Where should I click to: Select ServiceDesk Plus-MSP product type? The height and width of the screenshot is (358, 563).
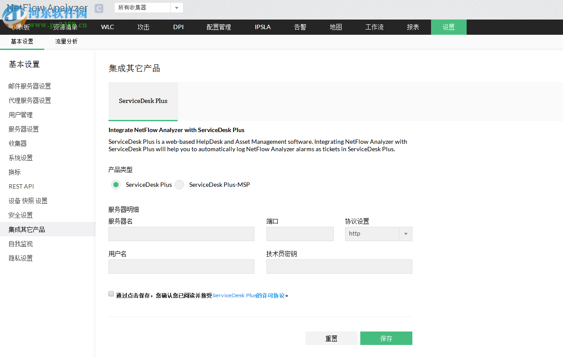(179, 185)
